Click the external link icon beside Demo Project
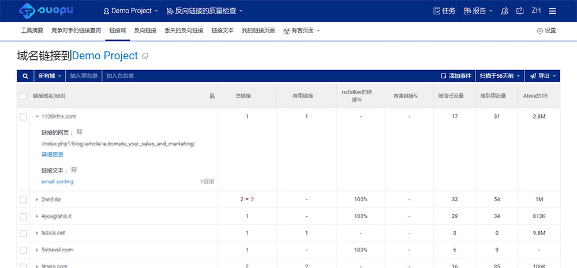The width and height of the screenshot is (577, 268). 145,56
